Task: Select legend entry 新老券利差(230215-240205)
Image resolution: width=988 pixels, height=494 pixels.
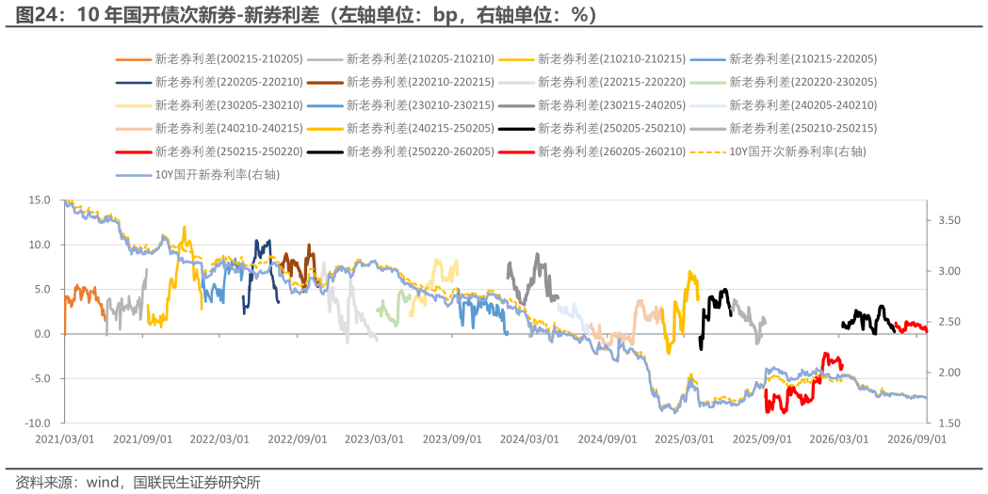Action: [x=592, y=105]
